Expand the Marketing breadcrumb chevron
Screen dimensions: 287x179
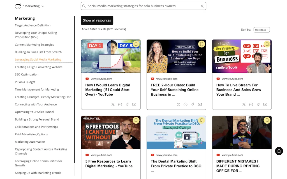[43, 6]
